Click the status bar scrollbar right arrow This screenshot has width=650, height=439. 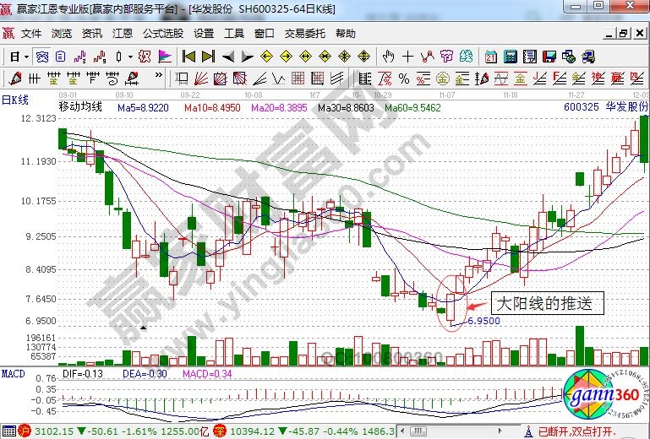point(500,431)
